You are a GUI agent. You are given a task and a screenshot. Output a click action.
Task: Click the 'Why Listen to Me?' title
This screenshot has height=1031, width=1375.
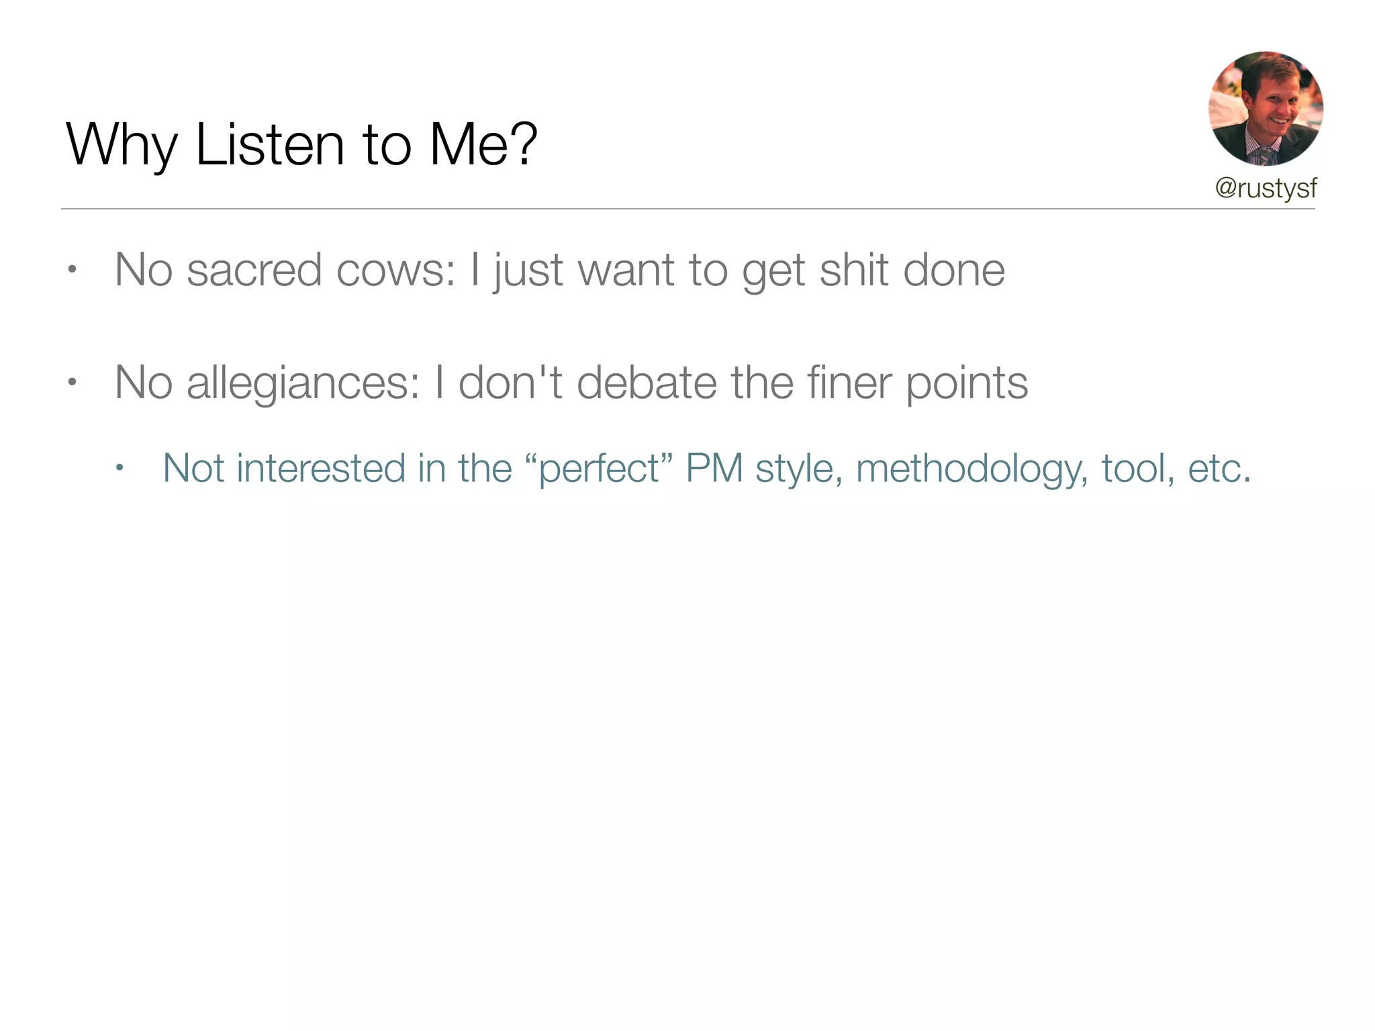point(302,144)
